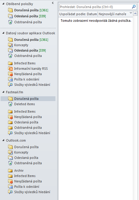
Task: Toggle Nejnovější nahoře sort order
Action: 112,14
